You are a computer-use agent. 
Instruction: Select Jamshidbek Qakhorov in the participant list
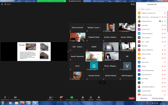pyautogui.click(x=152, y=87)
